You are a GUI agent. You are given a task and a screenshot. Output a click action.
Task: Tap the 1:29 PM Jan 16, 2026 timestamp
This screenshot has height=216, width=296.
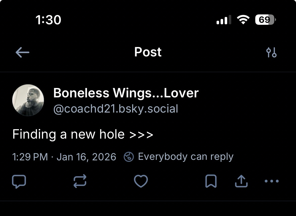coord(64,157)
